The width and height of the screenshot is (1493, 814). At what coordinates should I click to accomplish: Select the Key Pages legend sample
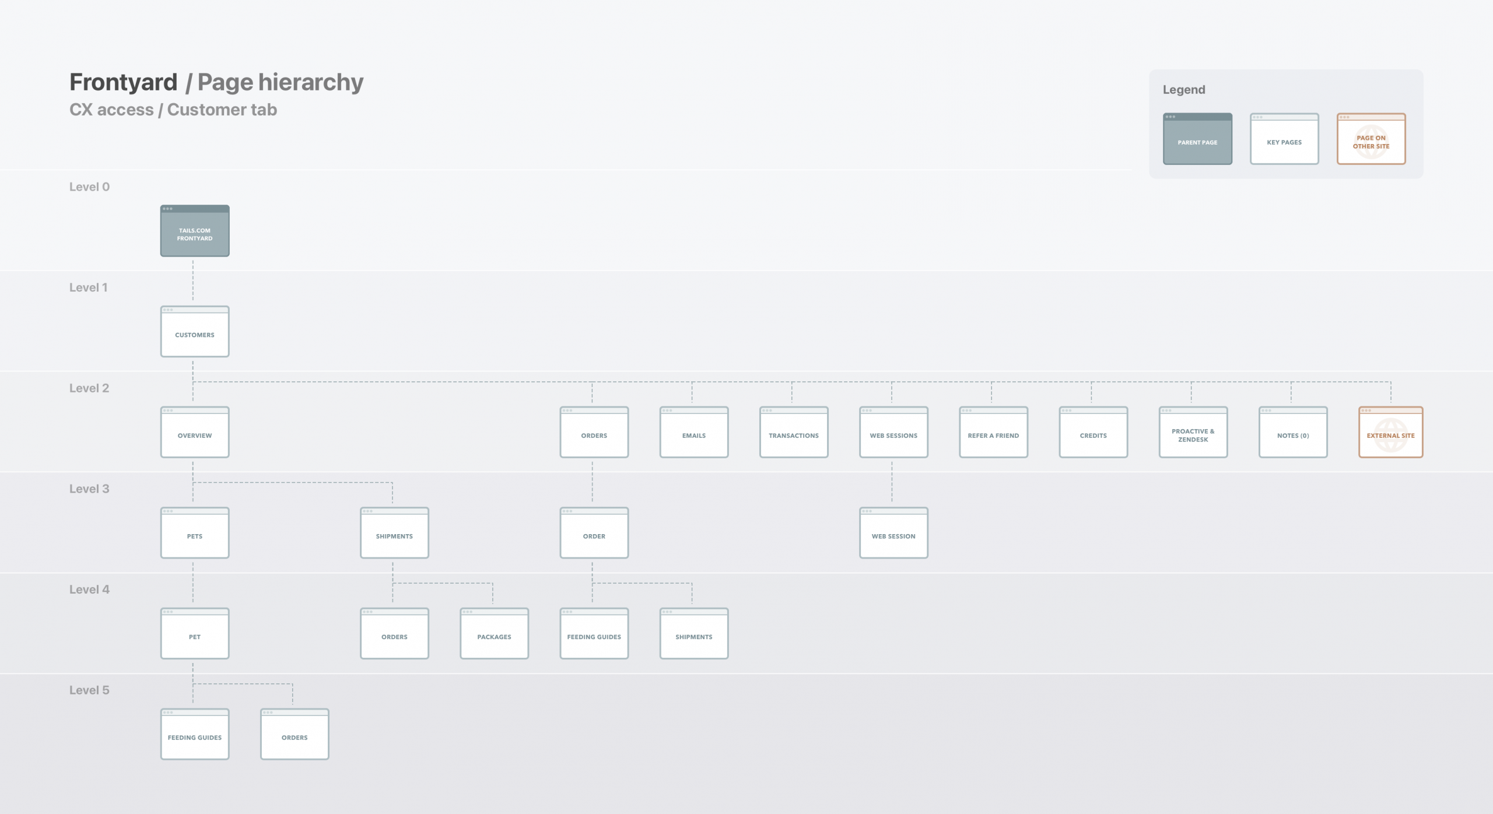tap(1284, 139)
